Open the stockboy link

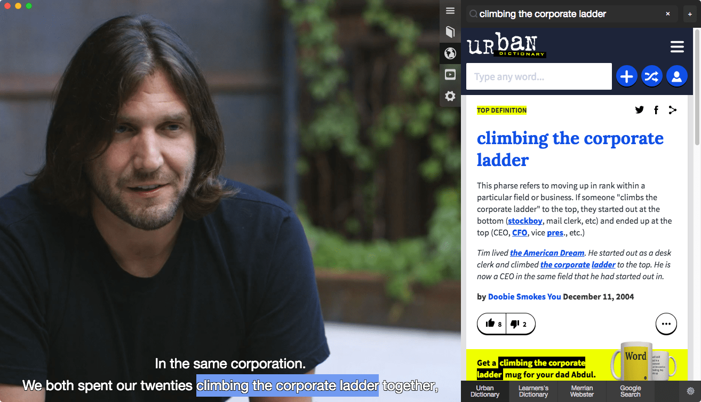[x=525, y=221]
